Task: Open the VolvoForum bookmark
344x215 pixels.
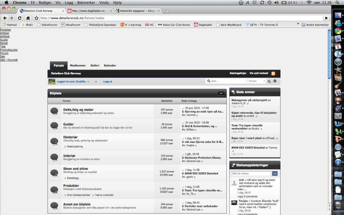Action: pyautogui.click(x=47, y=25)
